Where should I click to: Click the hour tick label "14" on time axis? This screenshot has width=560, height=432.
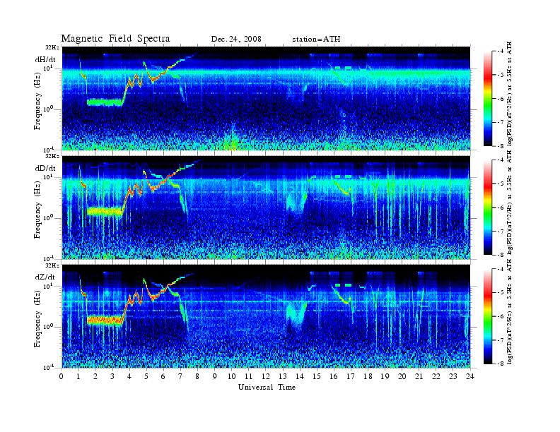point(300,376)
